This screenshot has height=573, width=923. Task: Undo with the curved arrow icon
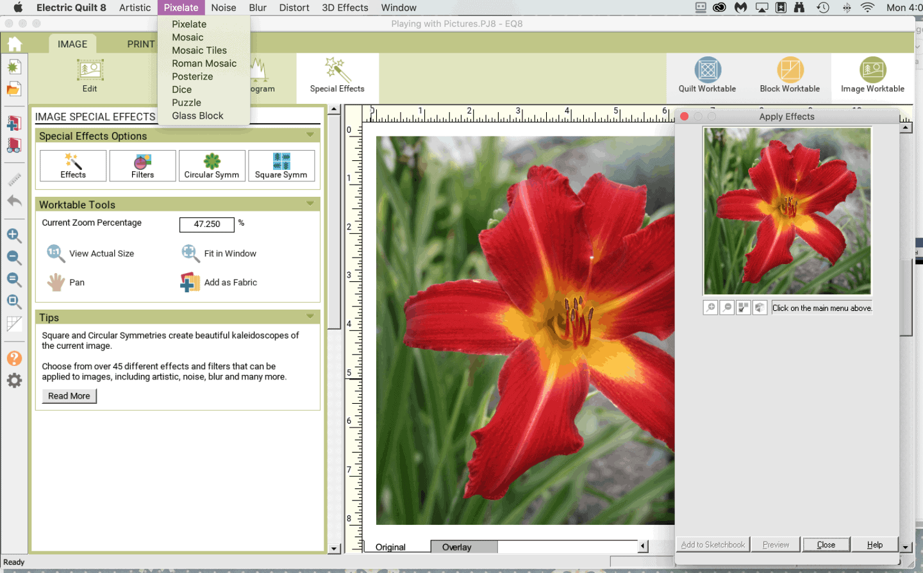14,201
